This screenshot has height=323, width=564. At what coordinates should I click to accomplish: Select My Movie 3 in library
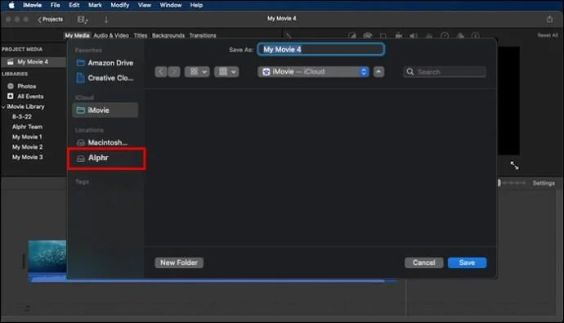pos(27,157)
